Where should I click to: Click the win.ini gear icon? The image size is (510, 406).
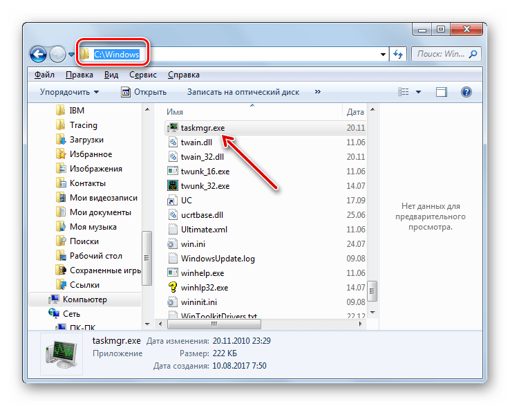(x=172, y=244)
